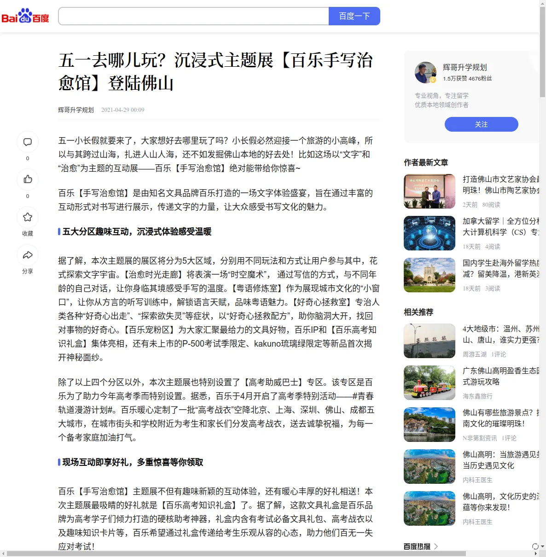Open article 打造佛山市文艺家协会

tap(501, 185)
